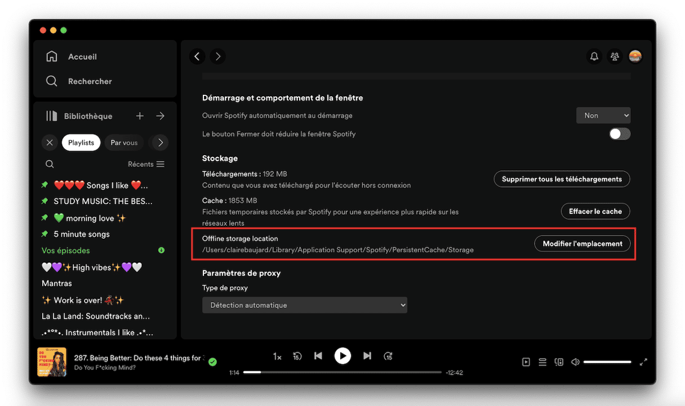This screenshot has width=685, height=406.
Task: Show friends activity icon
Action: click(615, 56)
